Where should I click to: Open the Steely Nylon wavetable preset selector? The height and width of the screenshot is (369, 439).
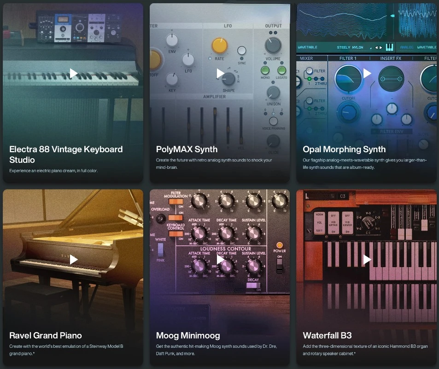coord(350,48)
